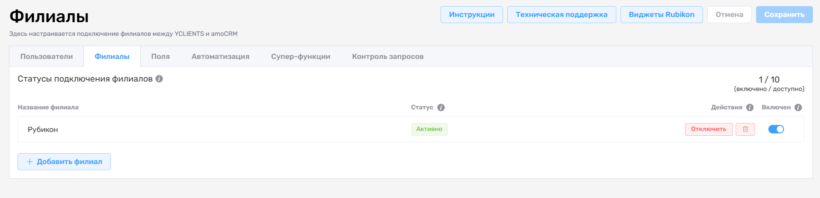Click the Активно status badge

(x=429, y=129)
